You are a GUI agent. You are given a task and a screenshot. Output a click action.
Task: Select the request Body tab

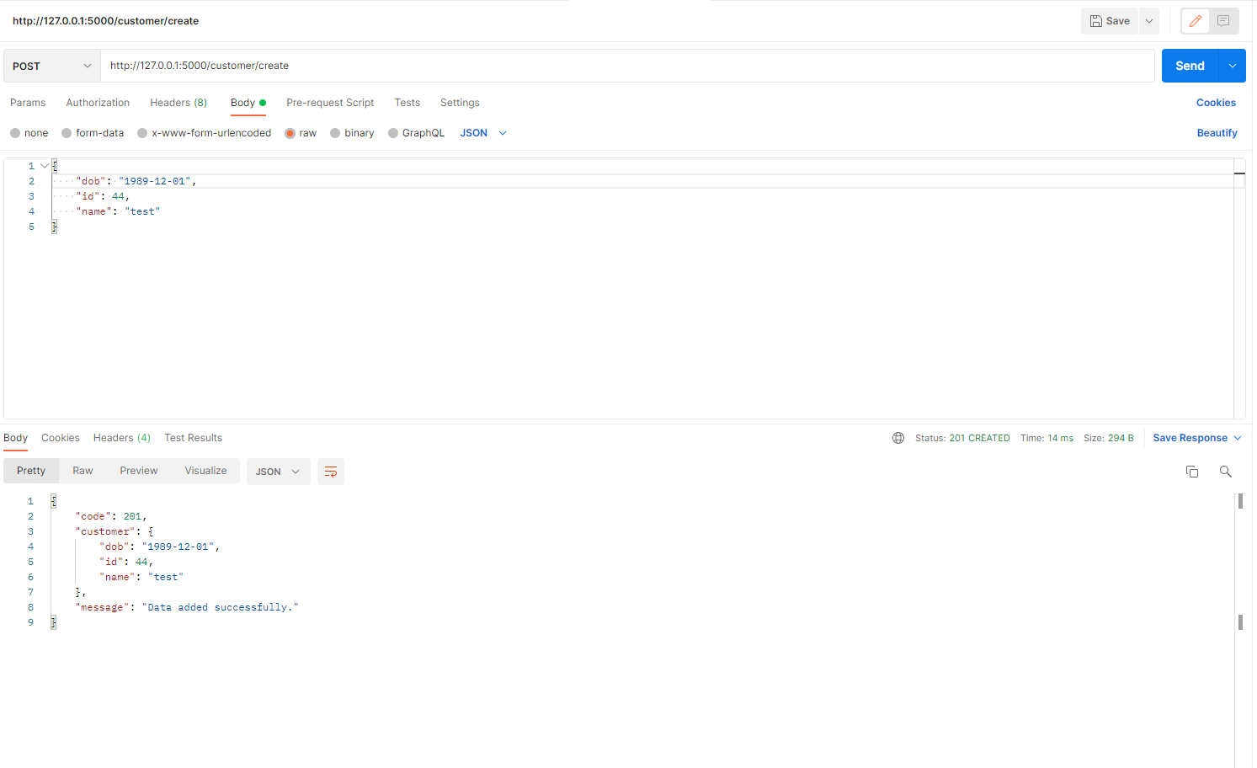(x=248, y=103)
